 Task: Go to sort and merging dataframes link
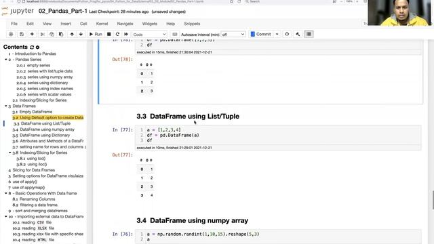pyautogui.click(x=41, y=211)
